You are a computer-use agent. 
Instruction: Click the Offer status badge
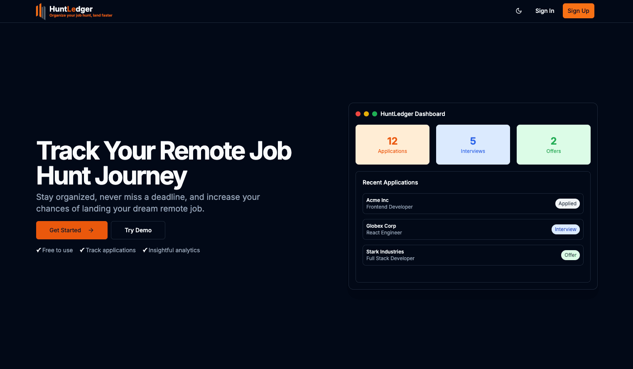point(570,255)
